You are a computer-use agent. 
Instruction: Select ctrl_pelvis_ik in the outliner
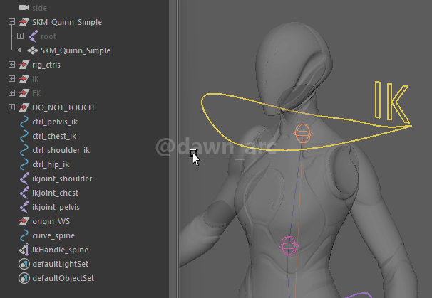click(55, 122)
